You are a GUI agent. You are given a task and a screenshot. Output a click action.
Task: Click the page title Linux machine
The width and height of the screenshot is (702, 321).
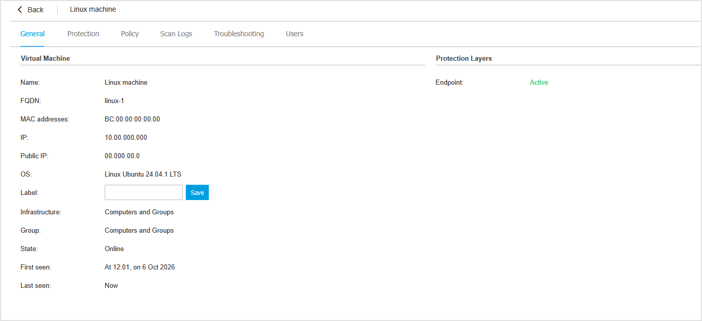pos(93,9)
